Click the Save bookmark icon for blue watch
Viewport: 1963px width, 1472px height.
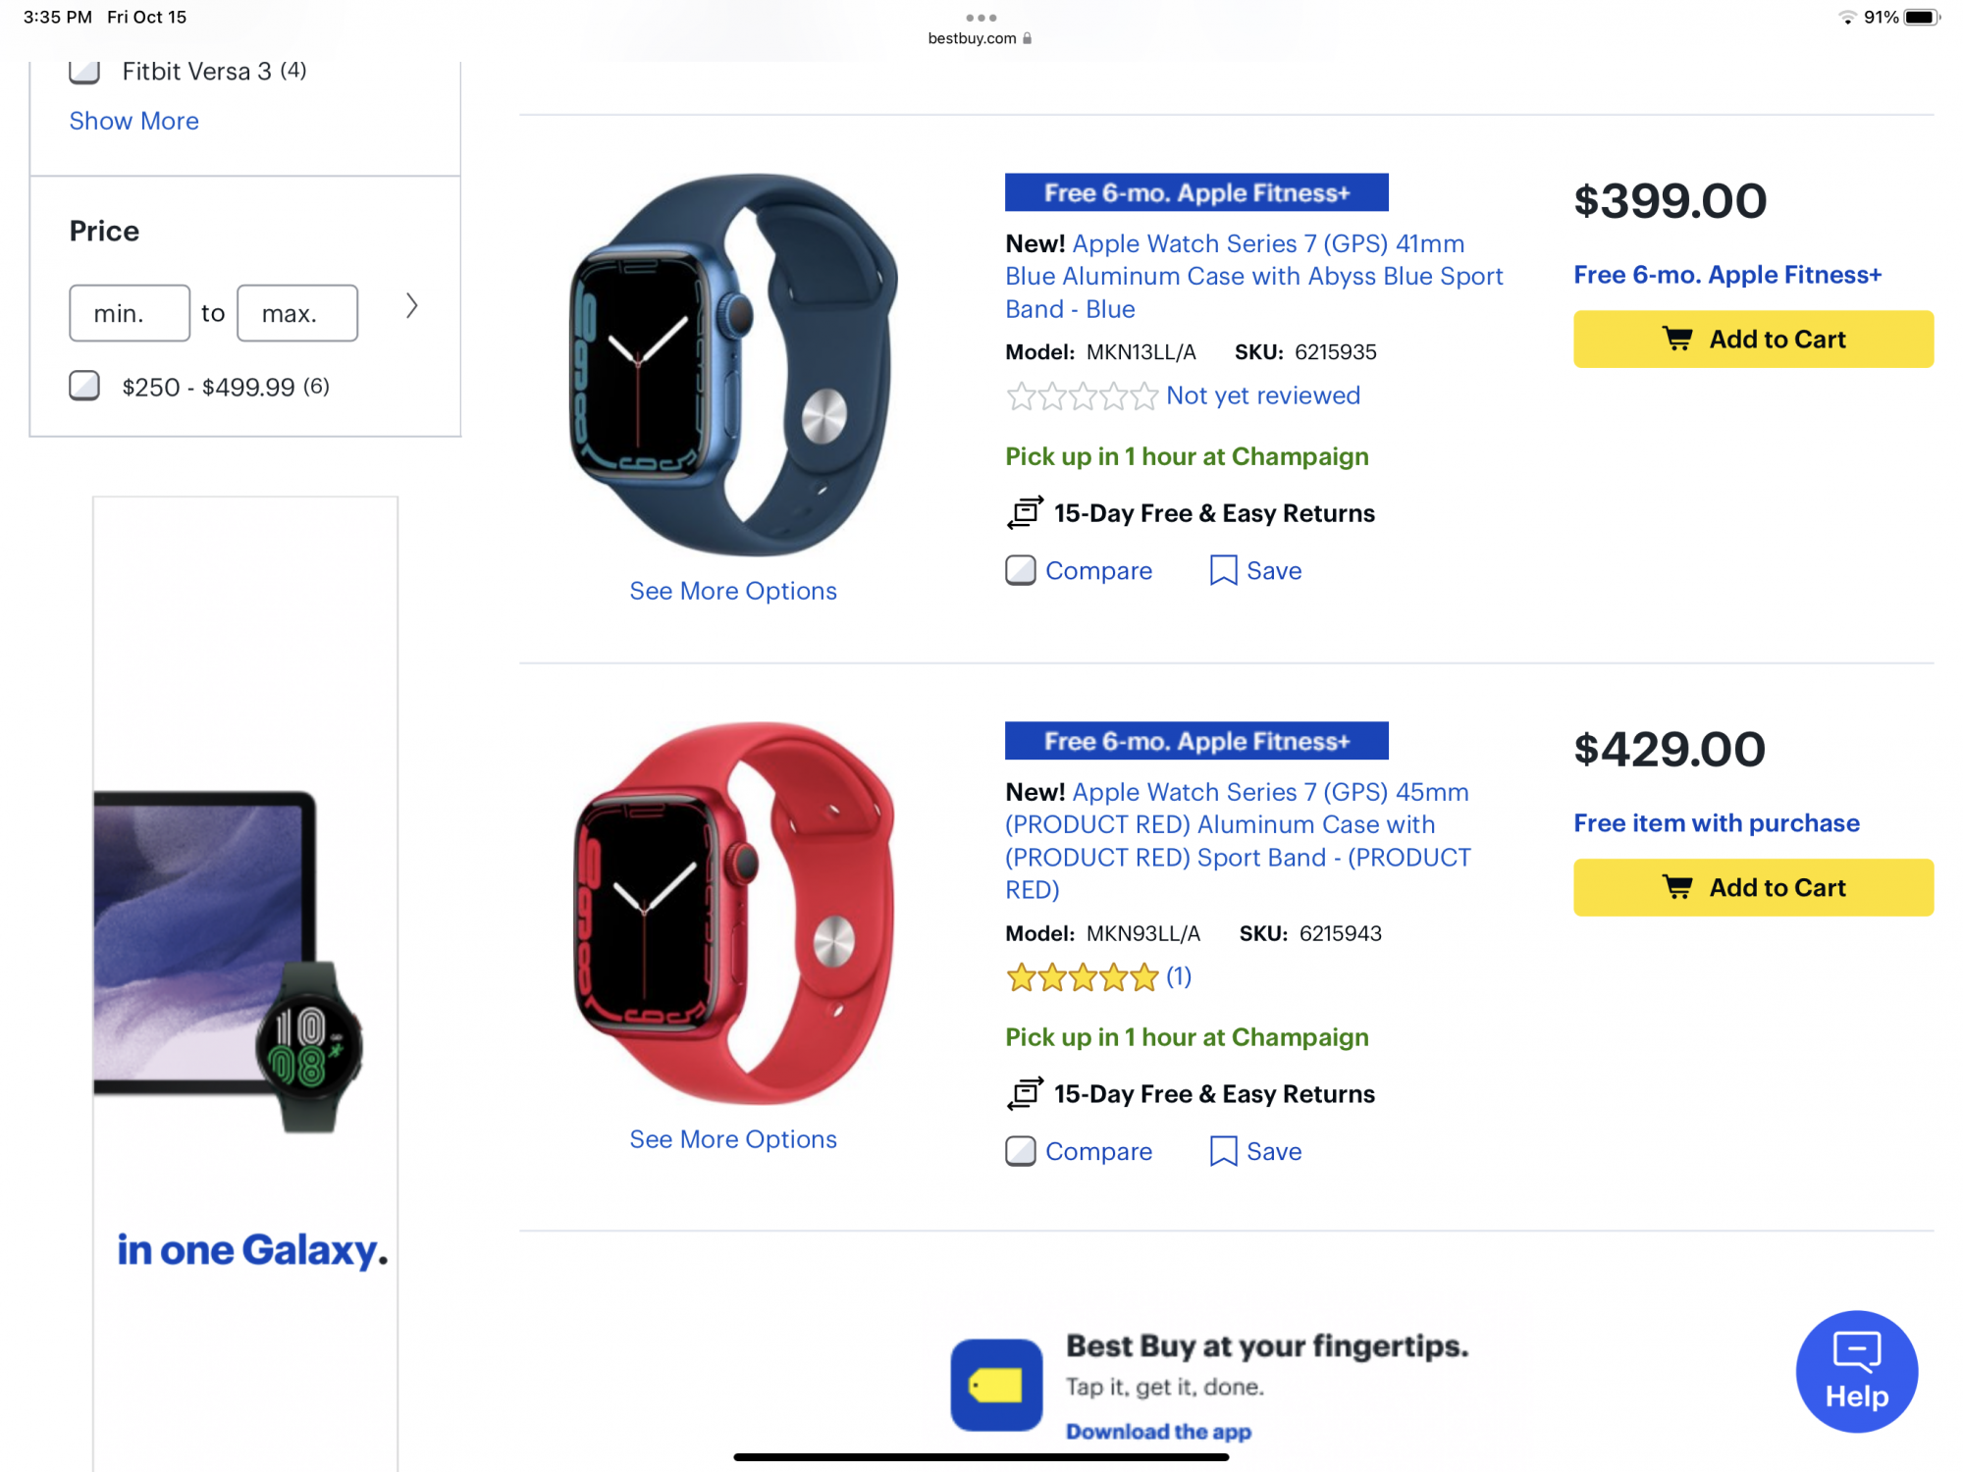point(1223,570)
